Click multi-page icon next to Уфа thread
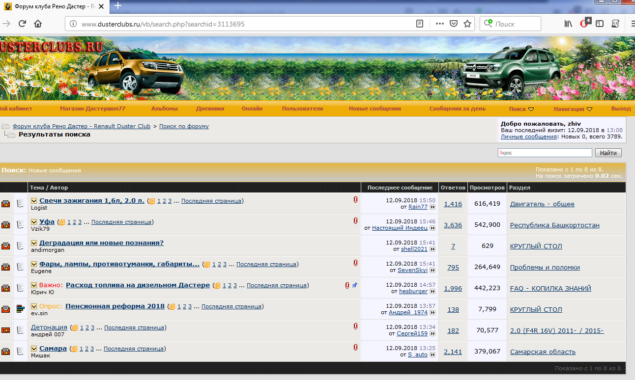 [61, 222]
